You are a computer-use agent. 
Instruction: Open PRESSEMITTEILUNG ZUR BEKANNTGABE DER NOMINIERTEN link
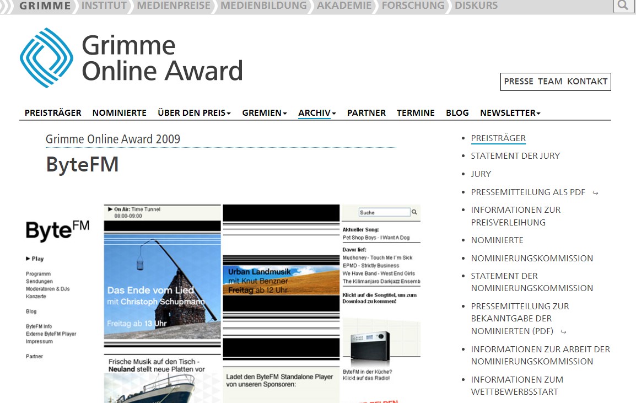point(520,319)
